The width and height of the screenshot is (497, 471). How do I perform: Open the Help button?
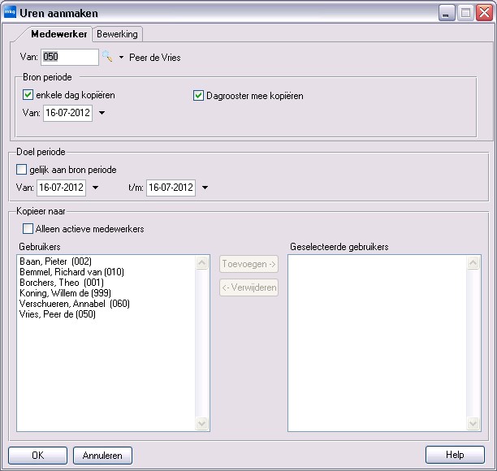pyautogui.click(x=455, y=455)
